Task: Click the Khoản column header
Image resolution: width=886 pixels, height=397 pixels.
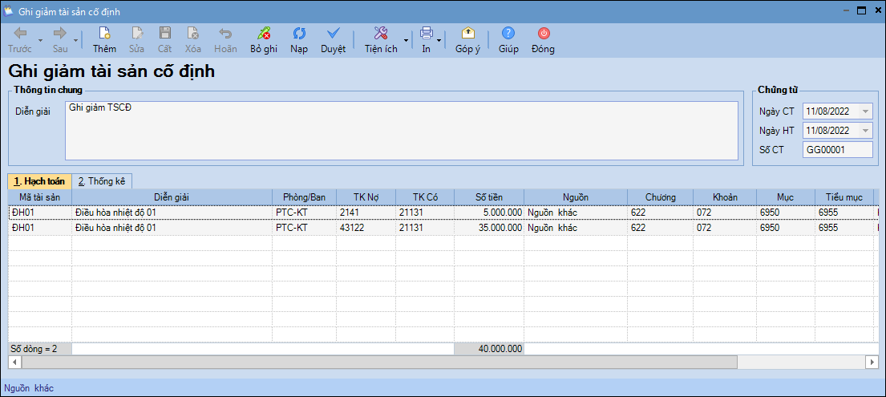Action: (726, 196)
